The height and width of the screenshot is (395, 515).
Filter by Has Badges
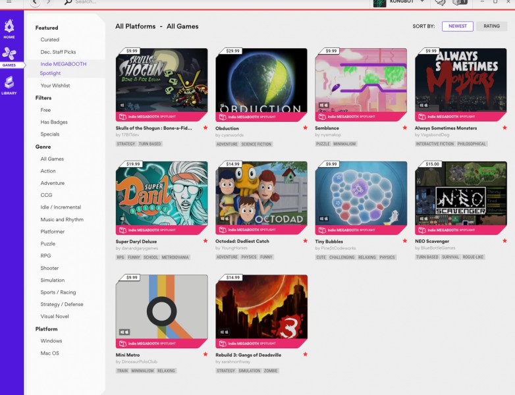click(54, 122)
